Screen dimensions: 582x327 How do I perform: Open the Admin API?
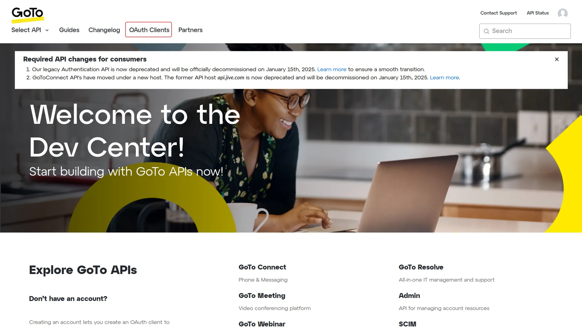point(409,296)
